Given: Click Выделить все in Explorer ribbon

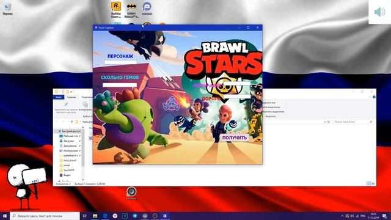Looking at the screenshot, I should (x=269, y=103).
